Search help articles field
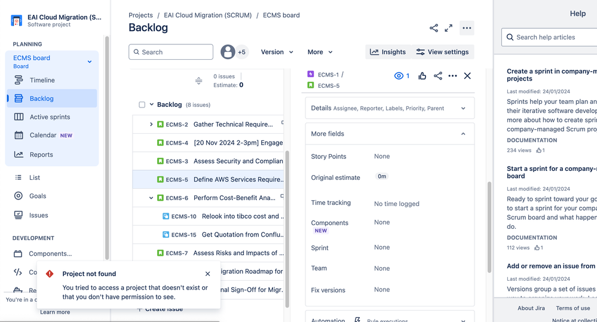 point(549,37)
